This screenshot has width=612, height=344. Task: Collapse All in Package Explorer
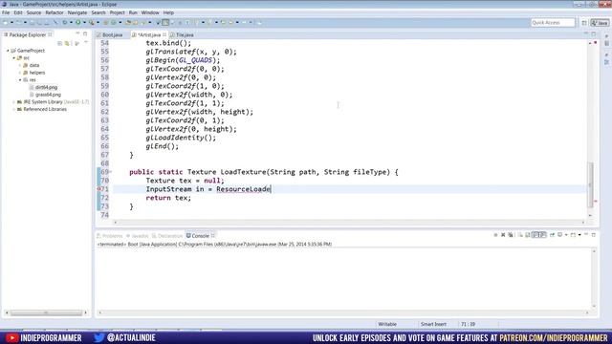[x=59, y=43]
